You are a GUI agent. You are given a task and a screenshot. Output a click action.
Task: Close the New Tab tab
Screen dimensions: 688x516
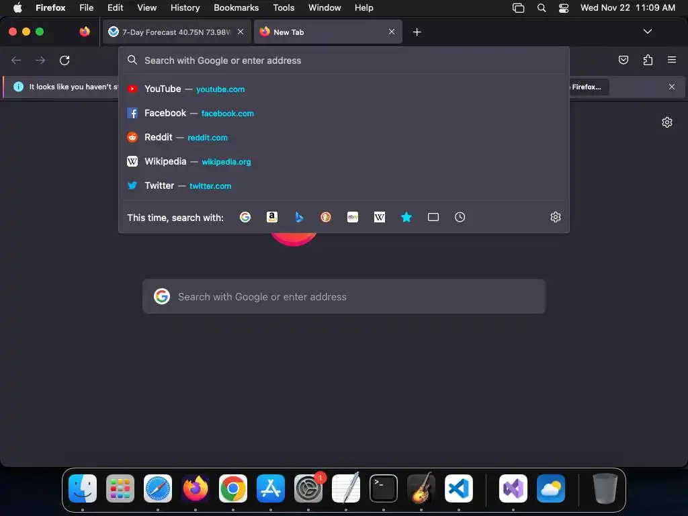(x=392, y=32)
